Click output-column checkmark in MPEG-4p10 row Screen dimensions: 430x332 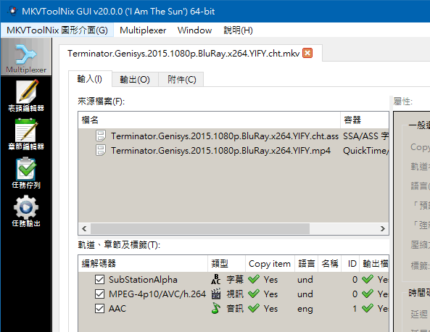368,294
